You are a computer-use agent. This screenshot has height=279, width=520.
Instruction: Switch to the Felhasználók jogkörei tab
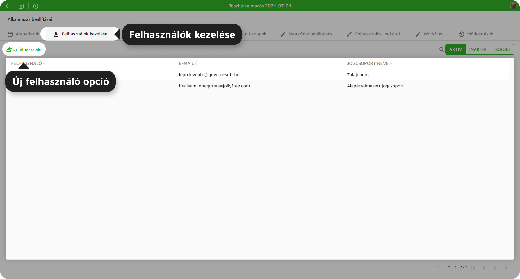(377, 34)
